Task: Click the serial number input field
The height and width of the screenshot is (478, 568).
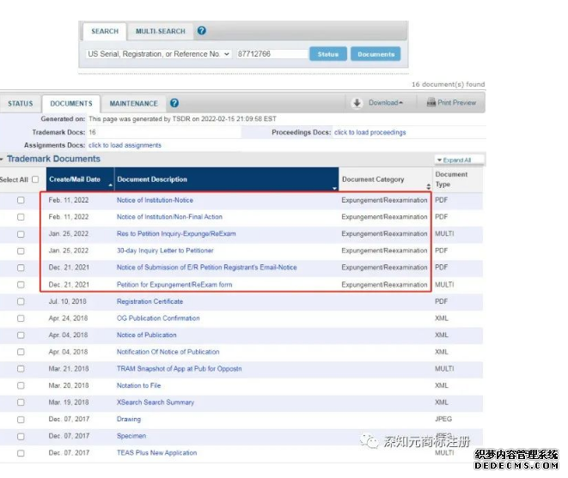Action: click(271, 54)
